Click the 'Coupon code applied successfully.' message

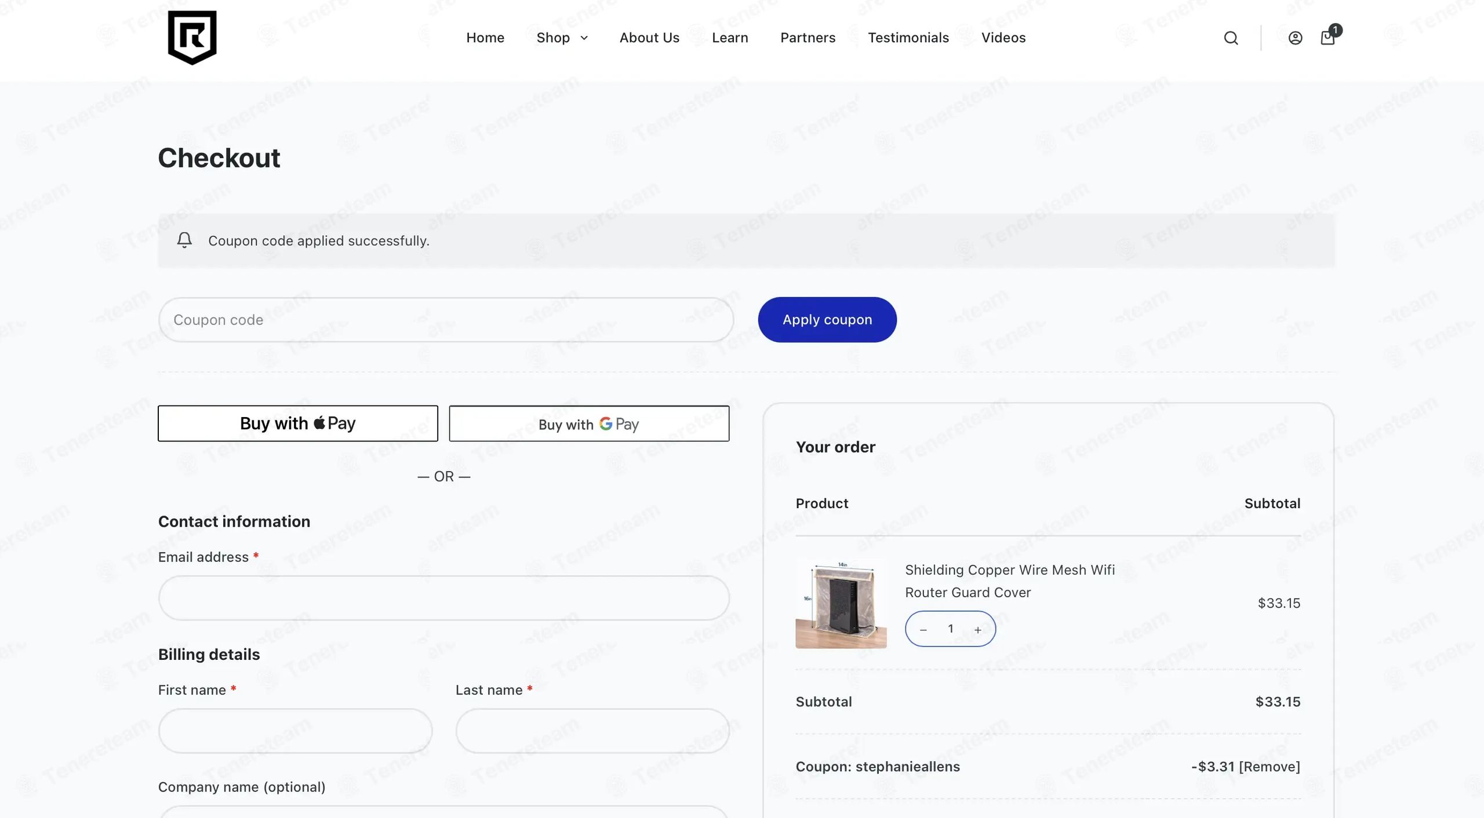tap(319, 241)
